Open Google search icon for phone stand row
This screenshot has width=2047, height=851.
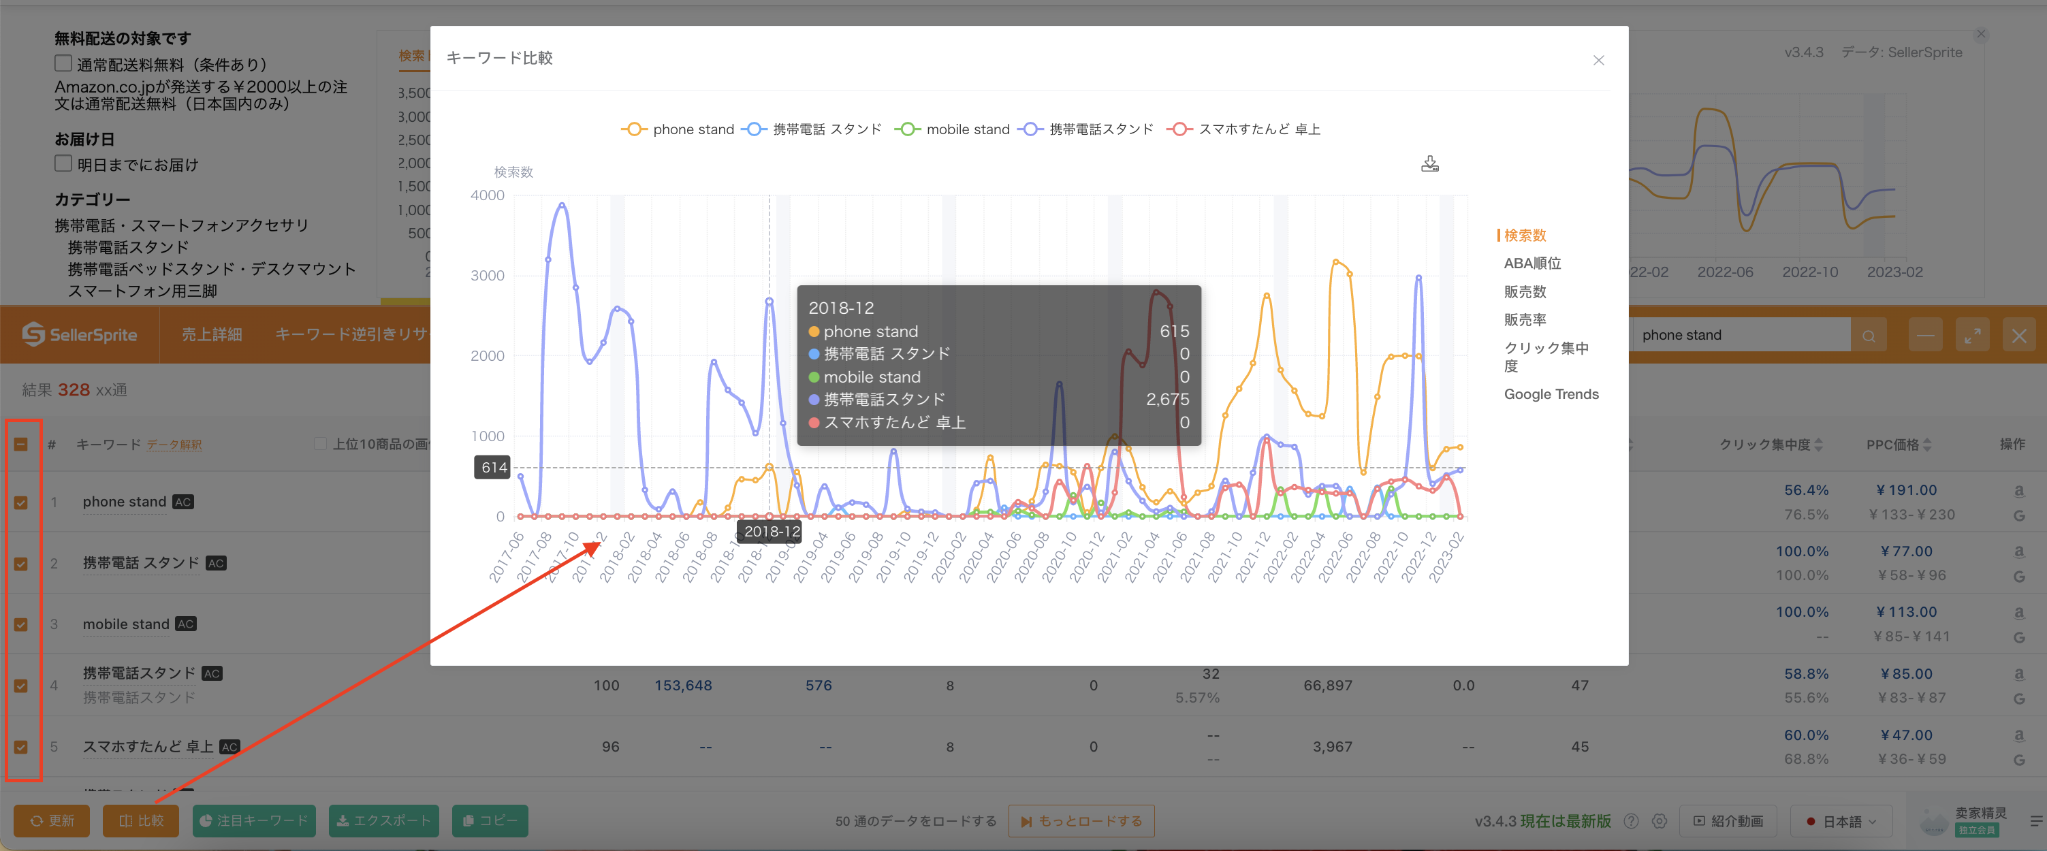tap(2019, 515)
